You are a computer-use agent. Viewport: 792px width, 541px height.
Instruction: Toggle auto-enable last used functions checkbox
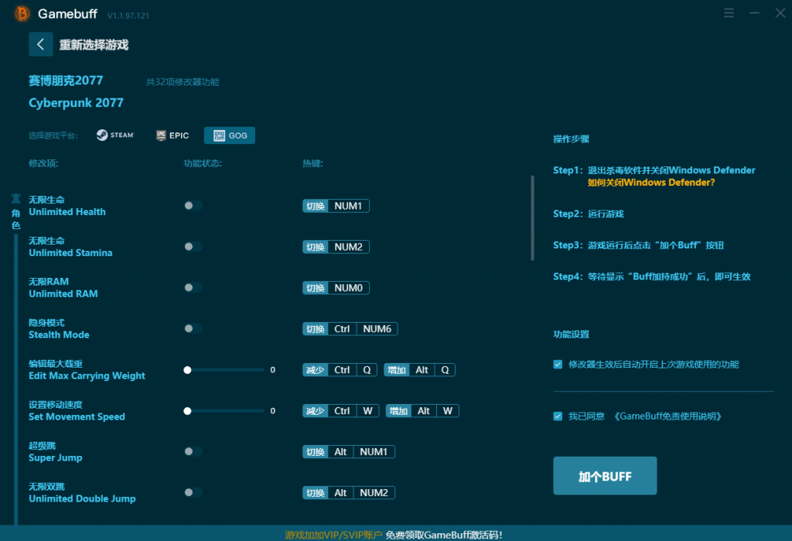click(558, 365)
